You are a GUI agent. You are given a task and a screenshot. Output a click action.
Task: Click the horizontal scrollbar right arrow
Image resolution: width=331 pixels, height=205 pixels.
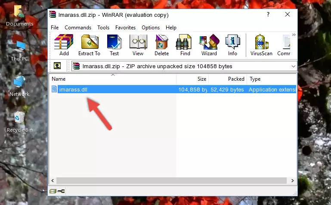point(293,181)
